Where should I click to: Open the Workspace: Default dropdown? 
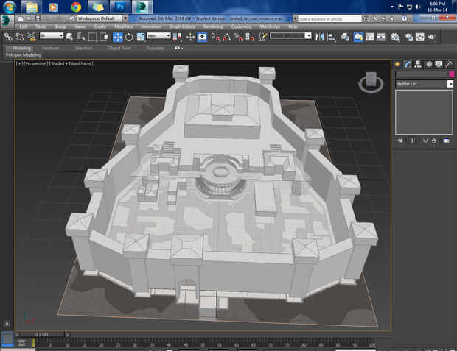tap(102, 17)
